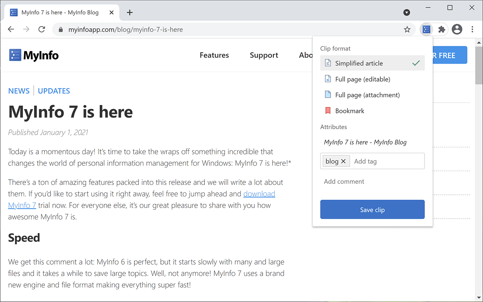Viewport: 483px width, 302px height.
Task: Open the Support menu item
Action: 264,55
